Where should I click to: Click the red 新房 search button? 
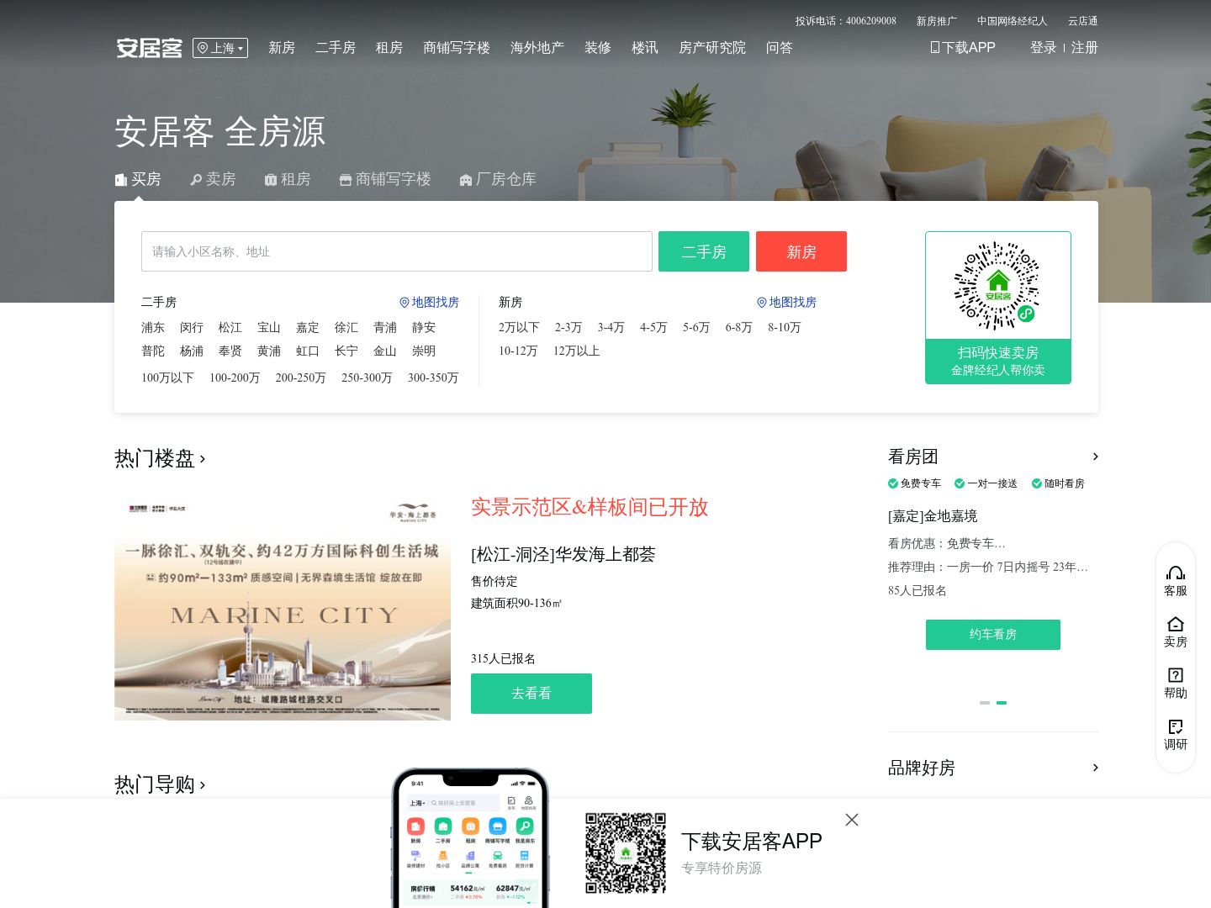coord(801,251)
